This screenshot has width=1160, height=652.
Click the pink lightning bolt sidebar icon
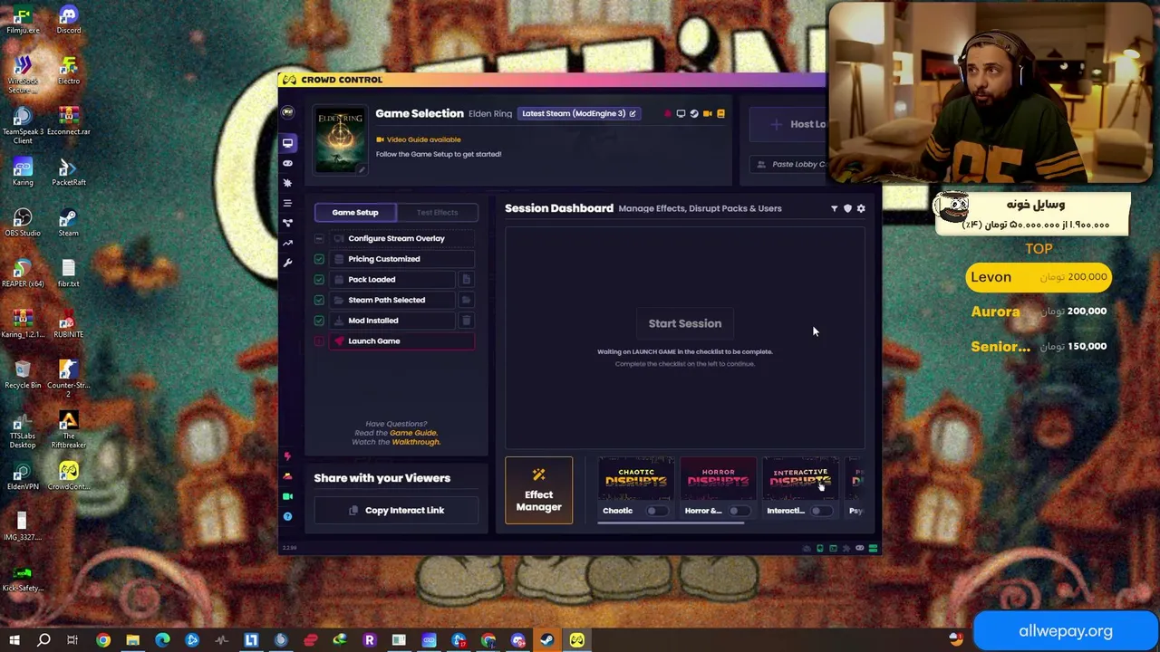tap(287, 456)
